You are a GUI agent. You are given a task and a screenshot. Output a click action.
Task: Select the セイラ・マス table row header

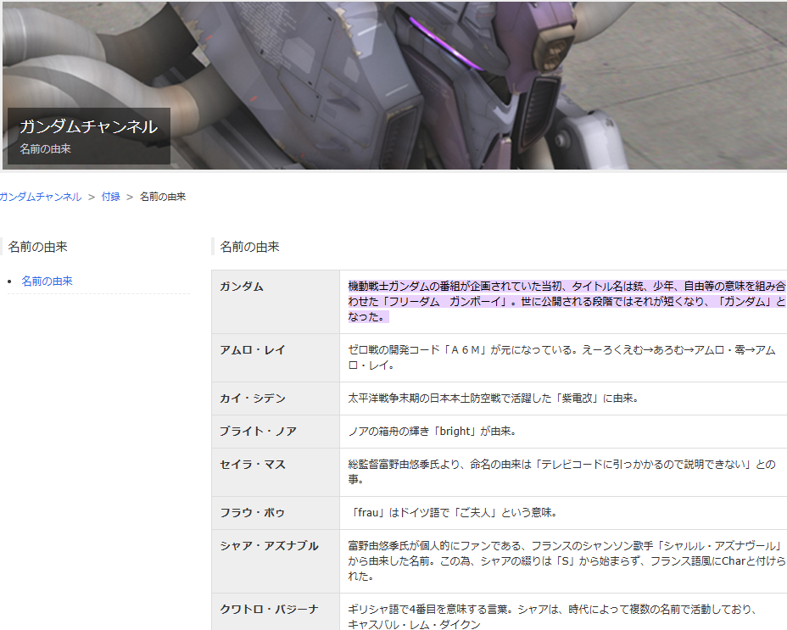pyautogui.click(x=276, y=472)
